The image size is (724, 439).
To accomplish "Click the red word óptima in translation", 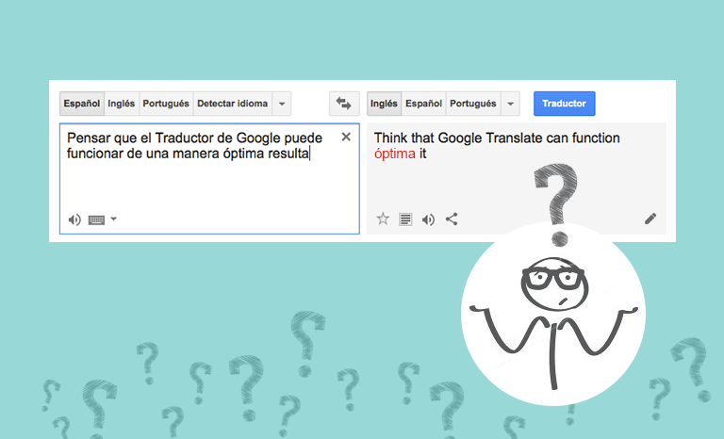I will [395, 154].
